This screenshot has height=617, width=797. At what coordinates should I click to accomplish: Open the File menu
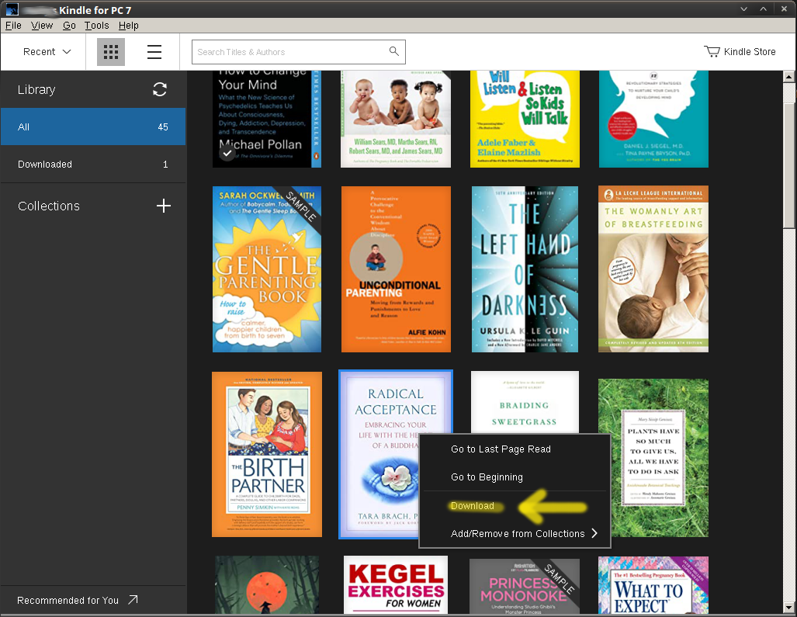pos(13,26)
